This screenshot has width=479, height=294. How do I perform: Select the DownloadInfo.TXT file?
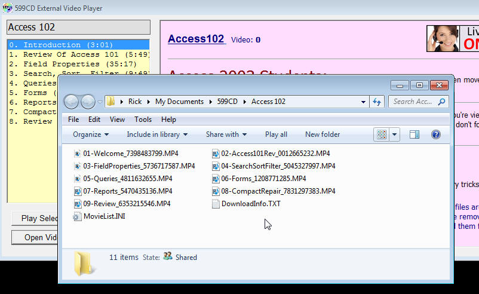point(250,204)
